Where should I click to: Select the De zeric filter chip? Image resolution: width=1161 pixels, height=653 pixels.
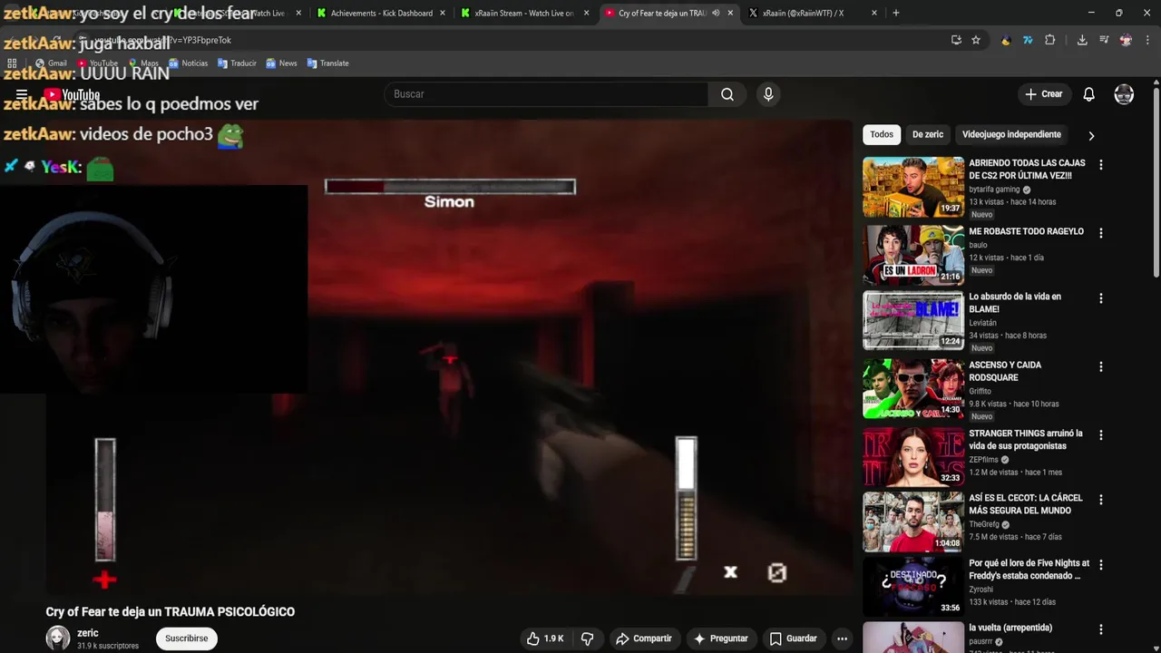click(x=928, y=134)
